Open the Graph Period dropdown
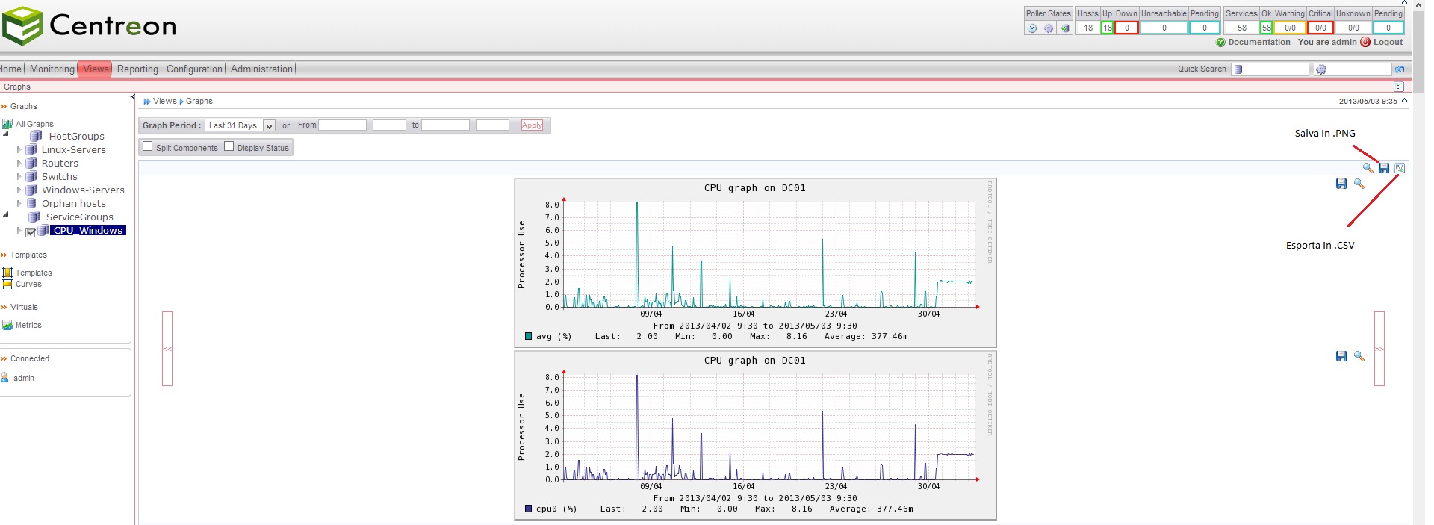 pyautogui.click(x=240, y=125)
